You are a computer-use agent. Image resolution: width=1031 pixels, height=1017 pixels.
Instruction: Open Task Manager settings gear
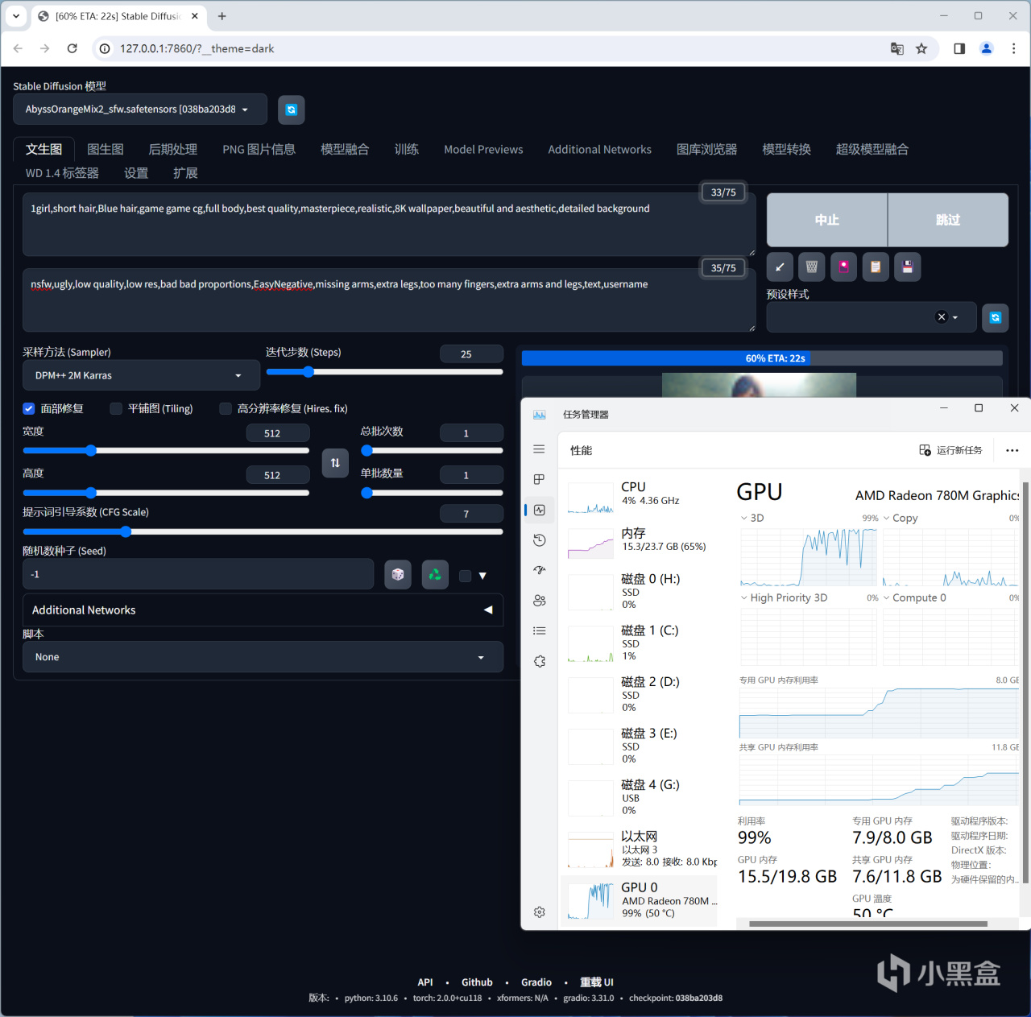[540, 912]
